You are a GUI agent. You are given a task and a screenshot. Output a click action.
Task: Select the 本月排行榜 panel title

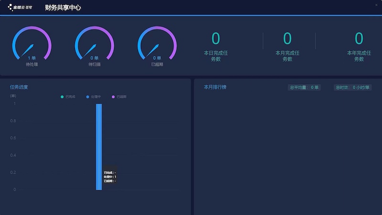tap(215, 87)
